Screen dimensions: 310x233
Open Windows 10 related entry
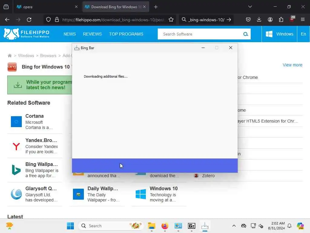159,194
